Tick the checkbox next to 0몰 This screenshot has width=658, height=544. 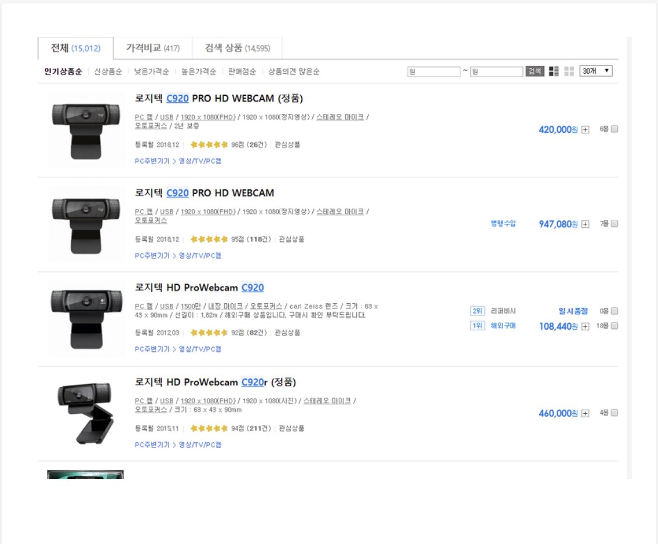(x=614, y=311)
